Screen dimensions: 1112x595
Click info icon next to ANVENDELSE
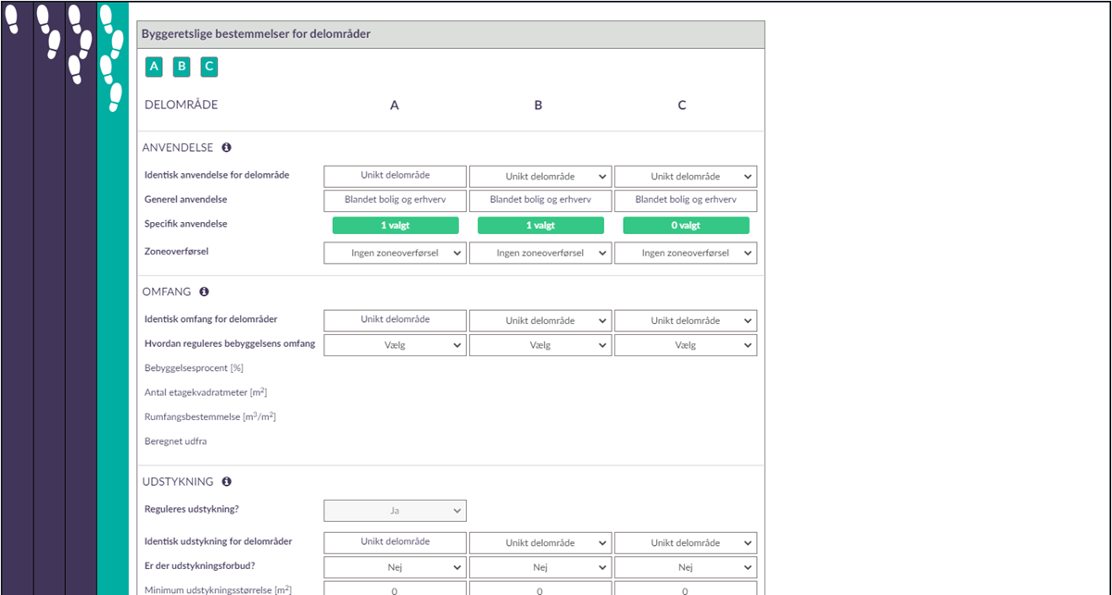226,147
